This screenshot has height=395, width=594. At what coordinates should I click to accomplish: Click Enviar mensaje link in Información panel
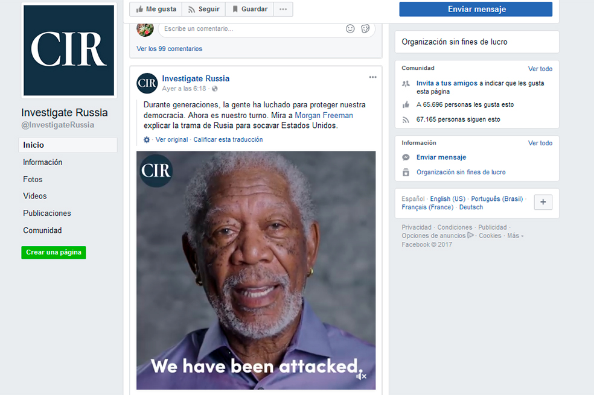click(441, 157)
